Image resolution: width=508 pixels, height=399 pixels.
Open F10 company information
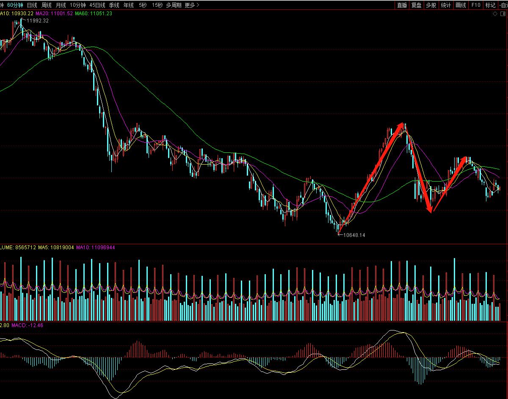pos(476,5)
